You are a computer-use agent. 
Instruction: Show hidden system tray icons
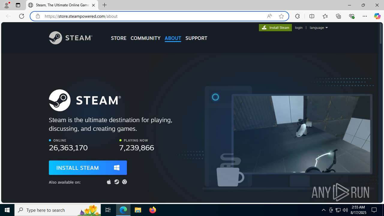pos(324,210)
